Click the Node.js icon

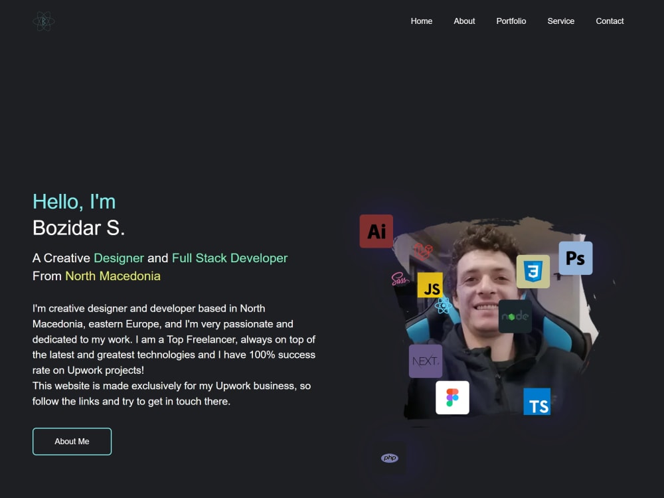pos(515,316)
